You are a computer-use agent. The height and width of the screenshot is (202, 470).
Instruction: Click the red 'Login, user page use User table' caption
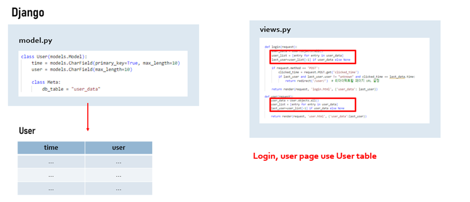315,156
